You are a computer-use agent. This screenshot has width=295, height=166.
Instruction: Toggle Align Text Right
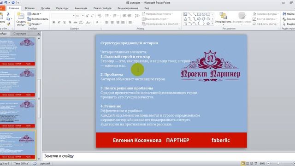118,23
